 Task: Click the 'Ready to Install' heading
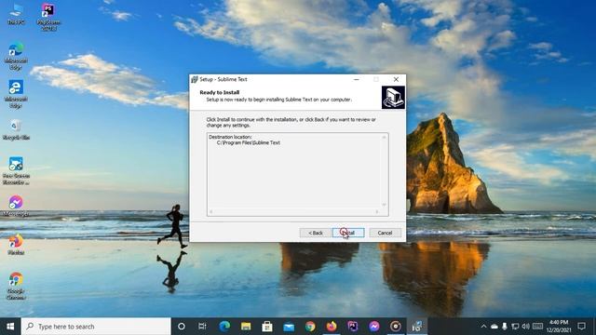tap(220, 92)
